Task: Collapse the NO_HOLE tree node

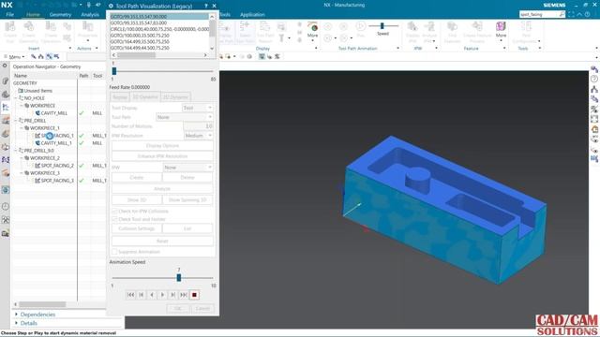Action: click(x=16, y=98)
